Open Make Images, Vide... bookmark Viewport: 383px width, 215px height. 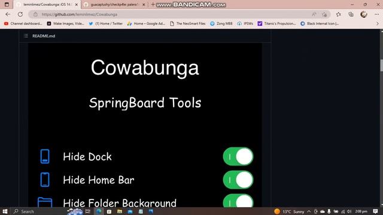click(66, 24)
